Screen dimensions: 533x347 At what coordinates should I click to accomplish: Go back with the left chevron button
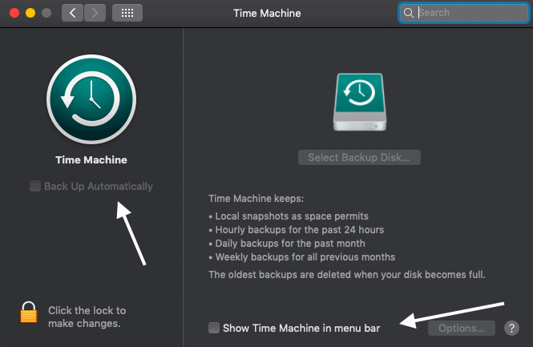tap(72, 13)
